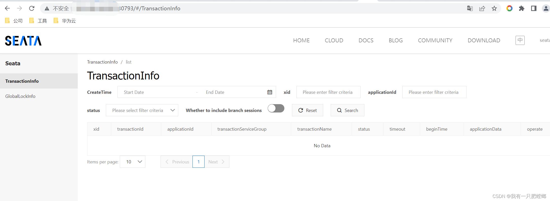The height and width of the screenshot is (201, 550).
Task: Click the Seata sidebar heading
Action: 13,63
